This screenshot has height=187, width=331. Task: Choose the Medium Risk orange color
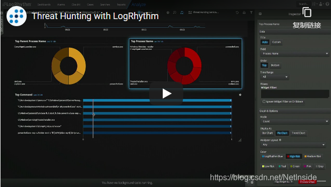pyautogui.click(x=312, y=156)
